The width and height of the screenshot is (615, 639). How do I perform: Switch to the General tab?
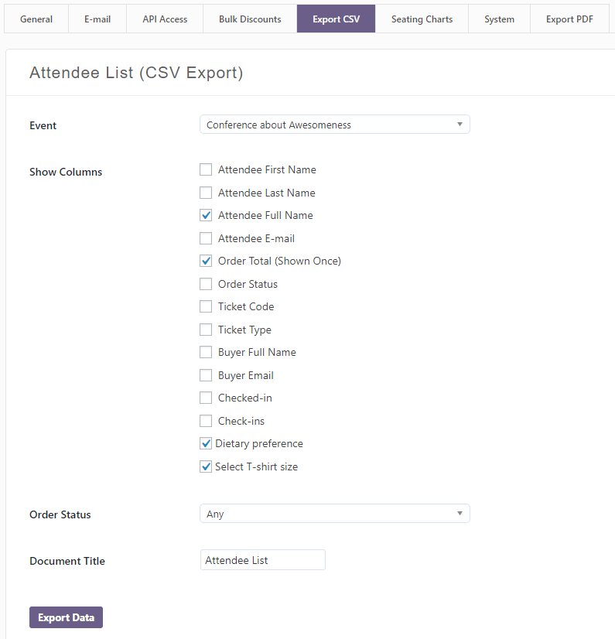coord(36,19)
